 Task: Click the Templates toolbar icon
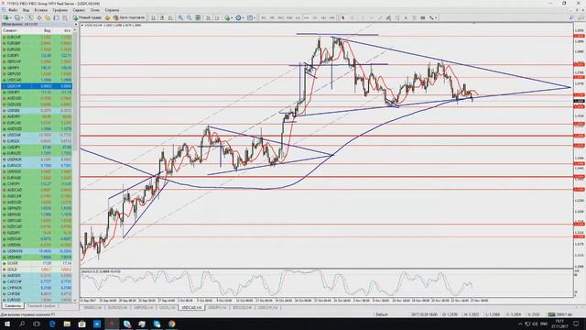coord(249,17)
